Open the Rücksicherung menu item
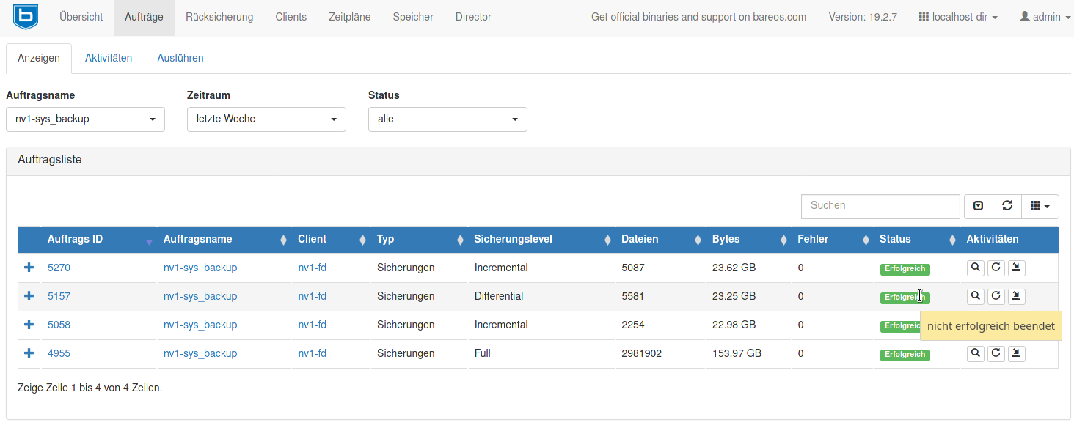Image resolution: width=1074 pixels, height=439 pixels. tap(219, 17)
